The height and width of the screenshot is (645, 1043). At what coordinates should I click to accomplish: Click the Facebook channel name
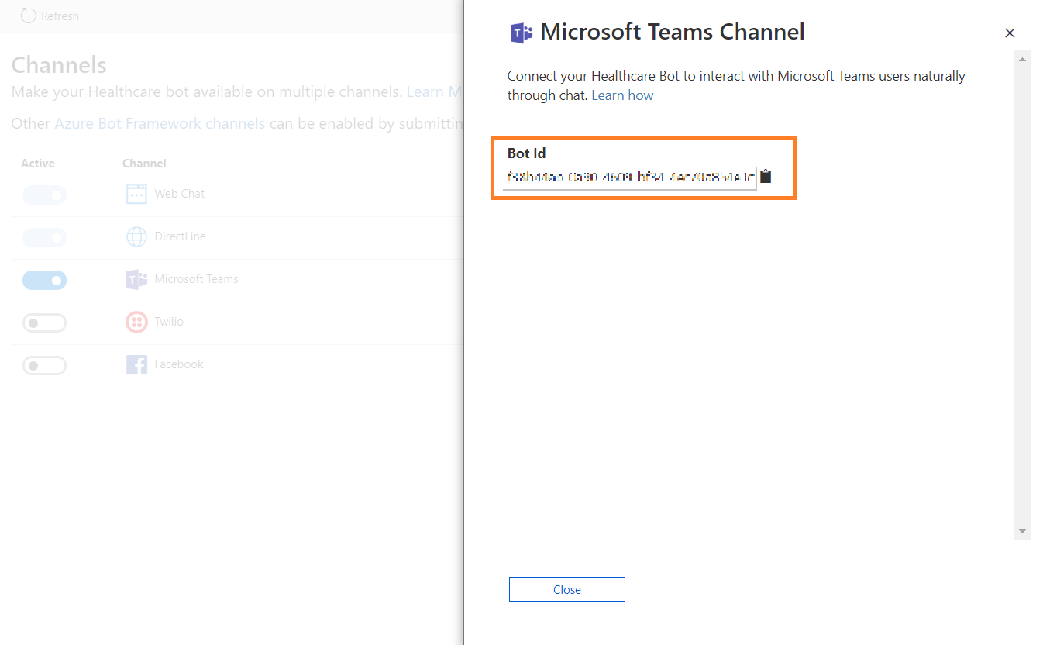[x=179, y=364]
